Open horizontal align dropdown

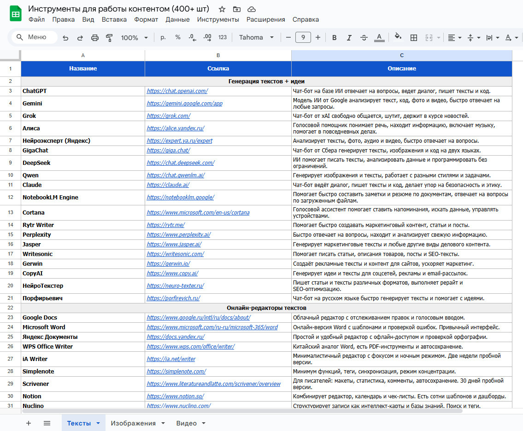[x=454, y=38]
